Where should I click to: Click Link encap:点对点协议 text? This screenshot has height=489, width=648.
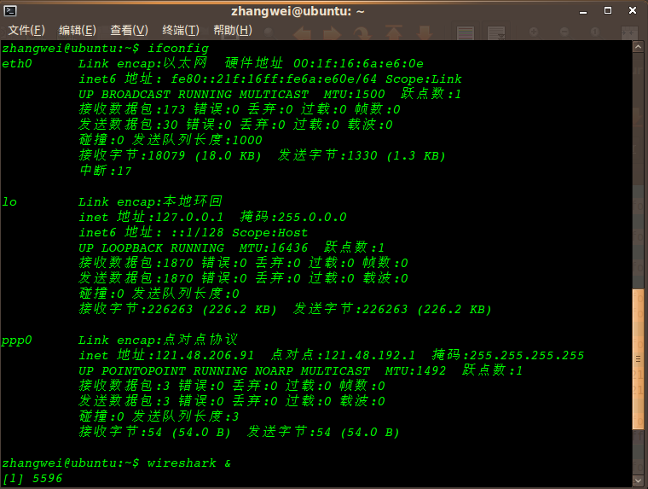tap(159, 340)
